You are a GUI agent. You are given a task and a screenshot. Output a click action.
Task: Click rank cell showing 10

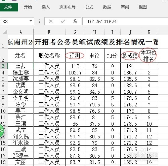click(x=149, y=124)
